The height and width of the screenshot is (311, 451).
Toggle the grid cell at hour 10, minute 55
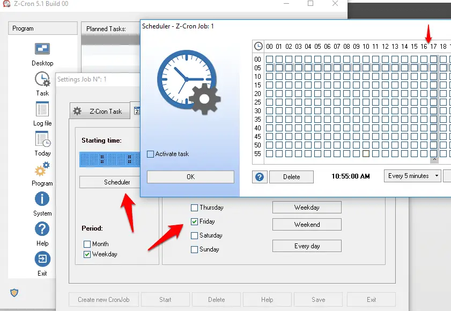pyautogui.click(x=366, y=154)
